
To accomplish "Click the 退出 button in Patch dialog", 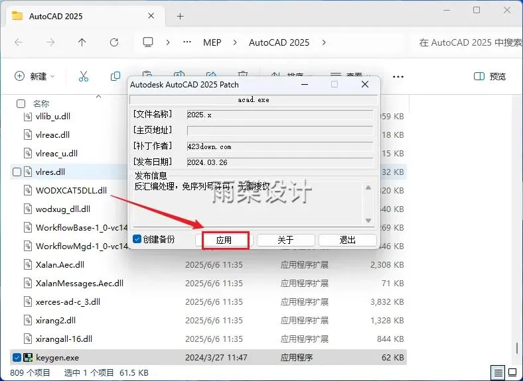I will click(x=348, y=240).
